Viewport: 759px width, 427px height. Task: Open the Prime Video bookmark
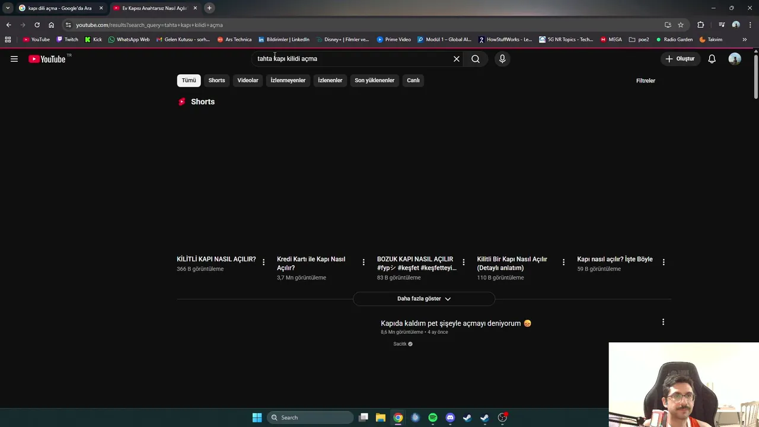pyautogui.click(x=394, y=40)
